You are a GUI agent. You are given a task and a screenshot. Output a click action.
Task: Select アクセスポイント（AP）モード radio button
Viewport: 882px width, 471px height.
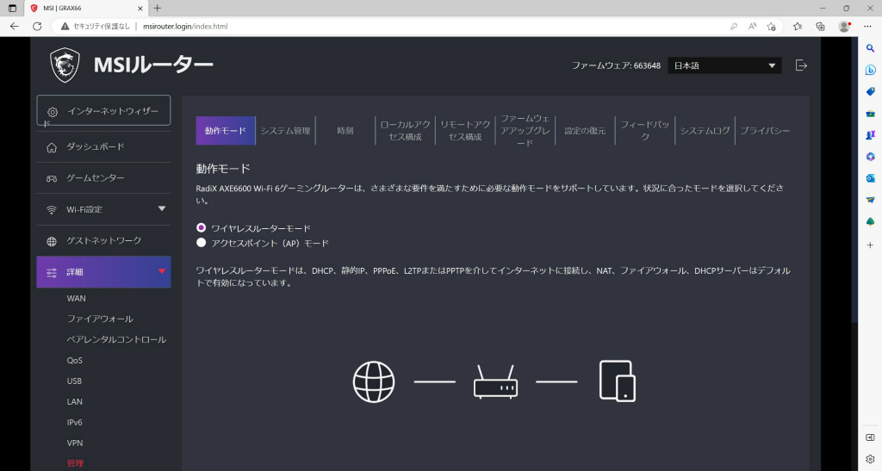pyautogui.click(x=201, y=243)
